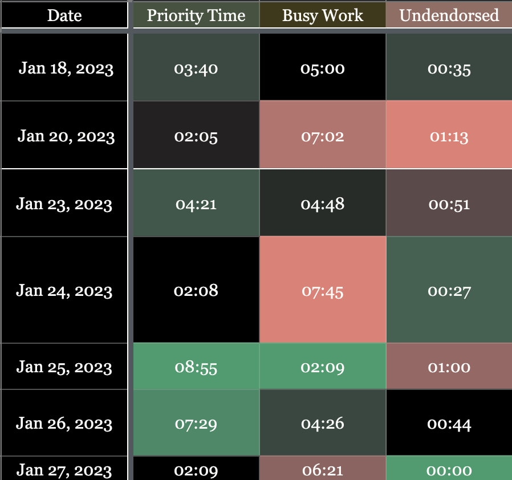The height and width of the screenshot is (480, 512).
Task: Select the red 07:45 Busy Work cell
Action: click(323, 291)
